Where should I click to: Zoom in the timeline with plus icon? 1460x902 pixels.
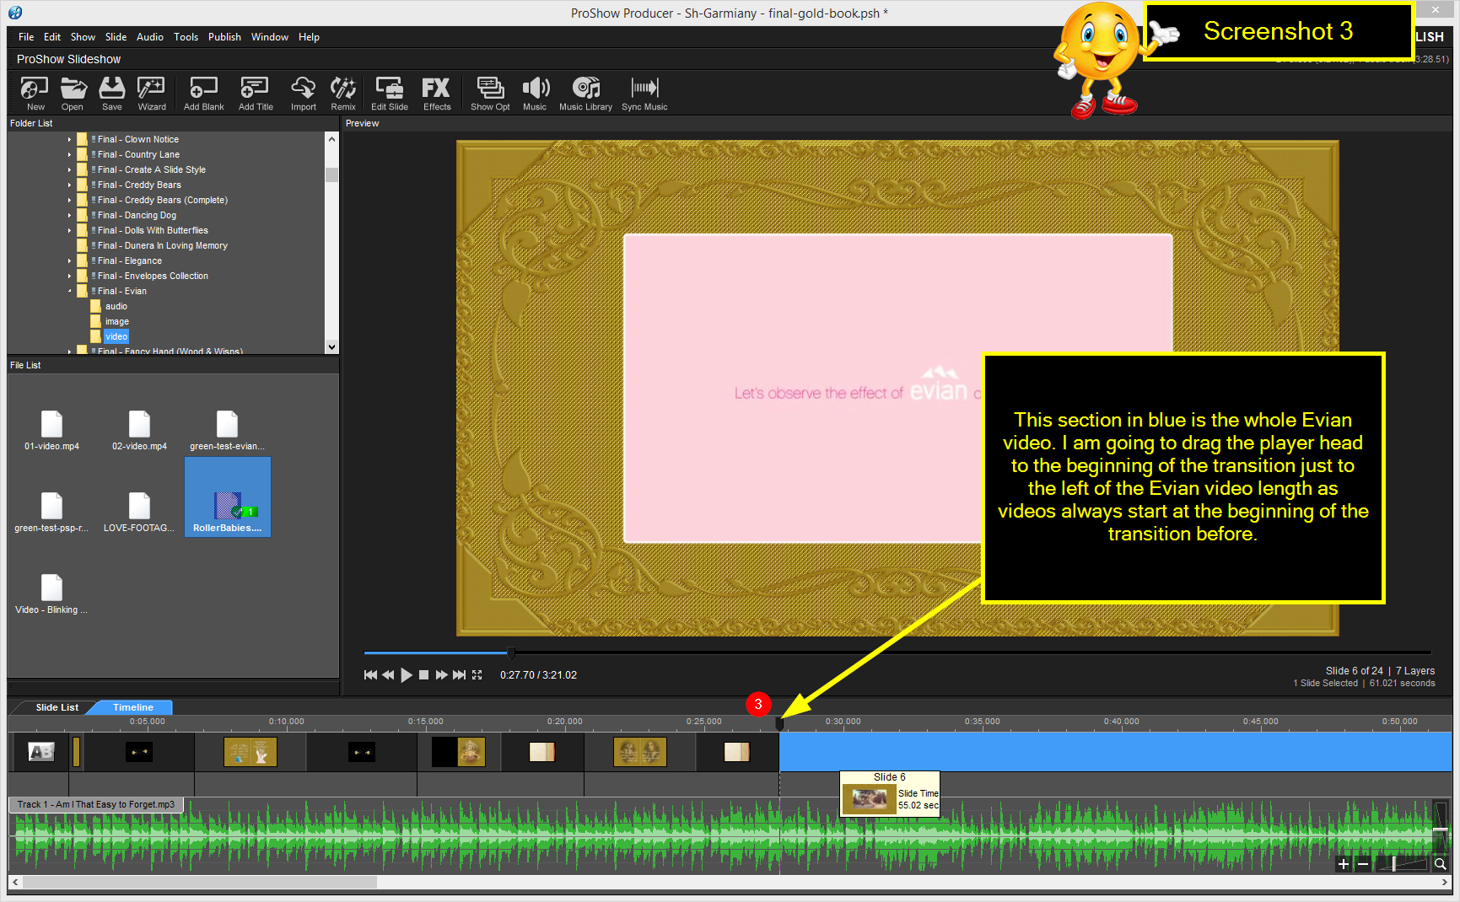[x=1344, y=864]
